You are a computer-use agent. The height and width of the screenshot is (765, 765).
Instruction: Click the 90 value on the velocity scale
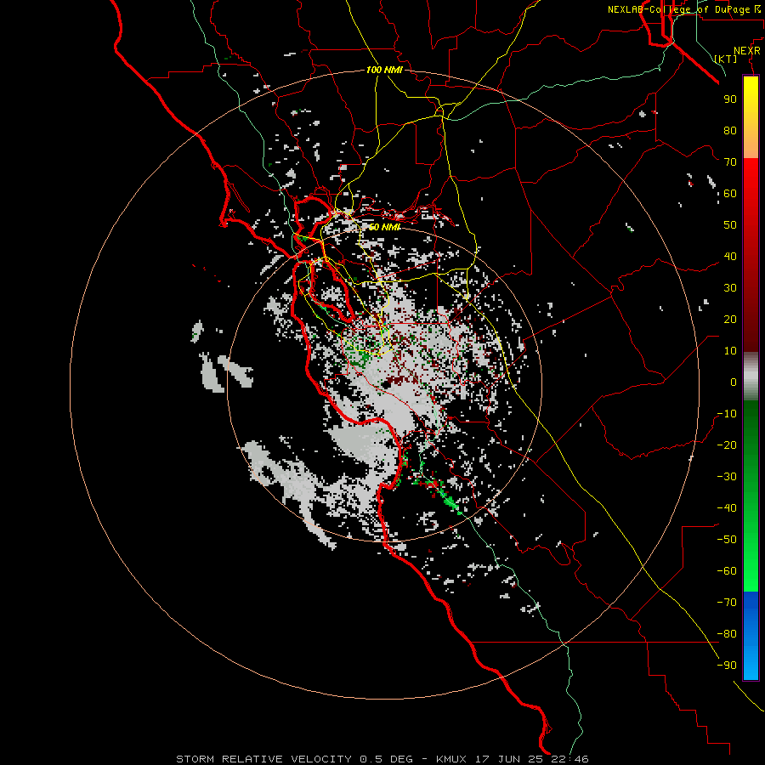pyautogui.click(x=730, y=99)
